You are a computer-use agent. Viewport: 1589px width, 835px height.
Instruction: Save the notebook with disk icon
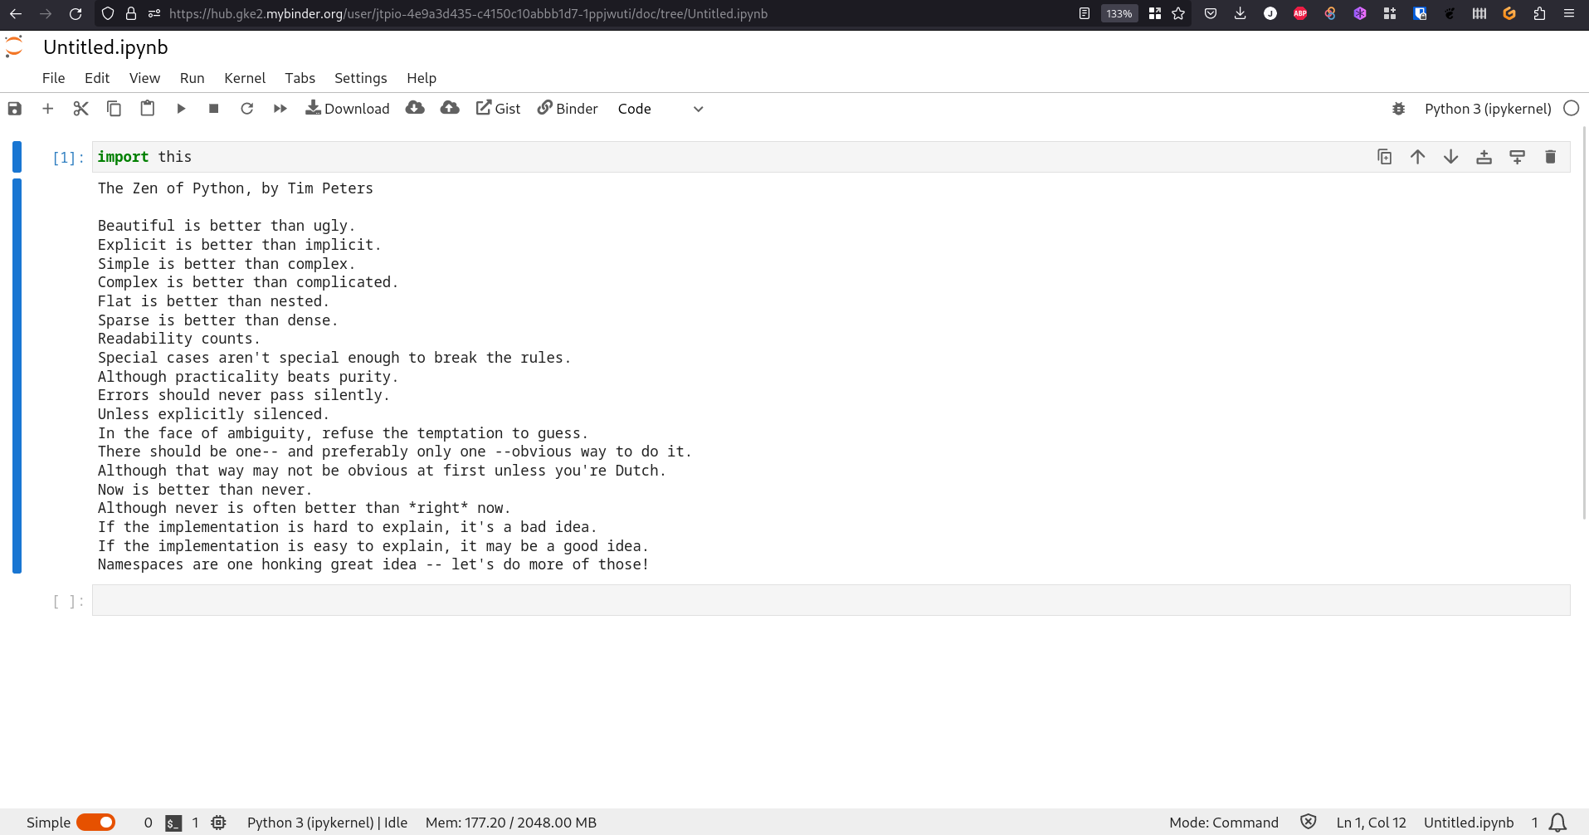[x=14, y=108]
